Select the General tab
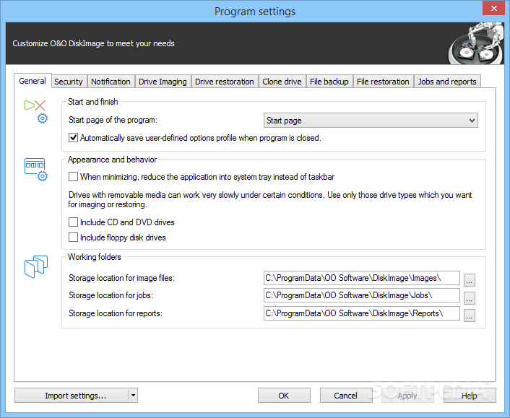510x418 pixels. click(x=33, y=81)
